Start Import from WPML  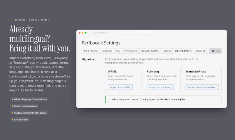pos(120,87)
